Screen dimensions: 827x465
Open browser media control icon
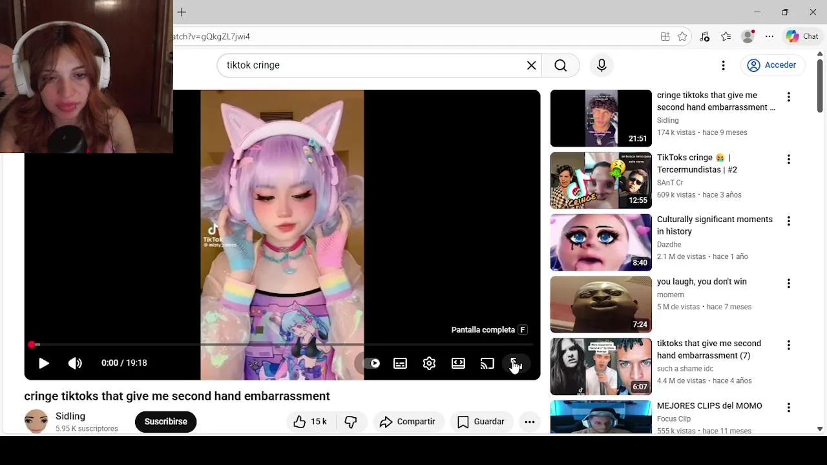[x=705, y=37]
